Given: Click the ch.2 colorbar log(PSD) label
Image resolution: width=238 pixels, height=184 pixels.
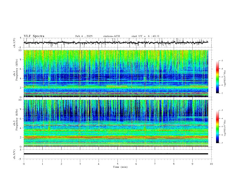Looking at the screenshot, I should (x=225, y=128).
